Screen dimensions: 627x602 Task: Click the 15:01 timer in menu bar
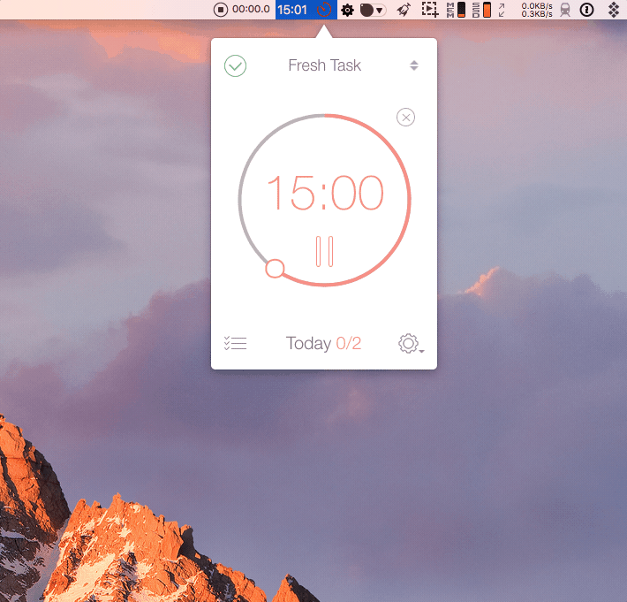pos(292,10)
